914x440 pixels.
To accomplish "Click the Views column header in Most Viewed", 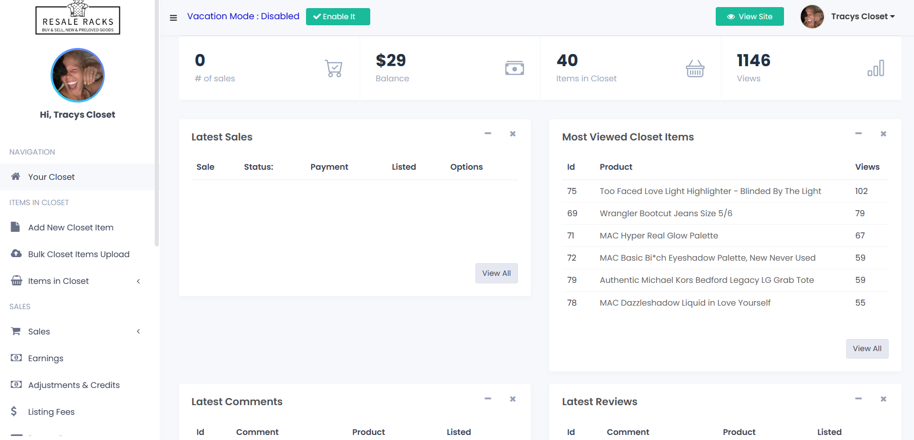I will pyautogui.click(x=867, y=167).
